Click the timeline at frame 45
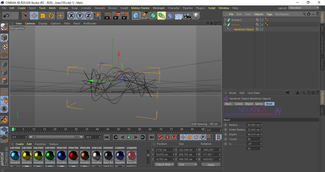This screenshot has width=325, height=172. pos(107,129)
